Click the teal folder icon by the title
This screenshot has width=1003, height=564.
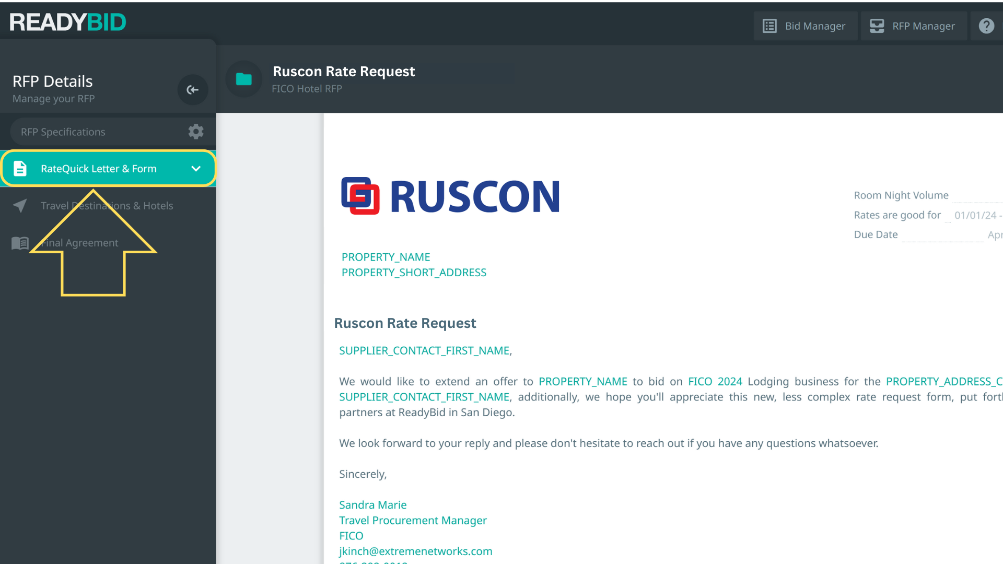click(243, 79)
